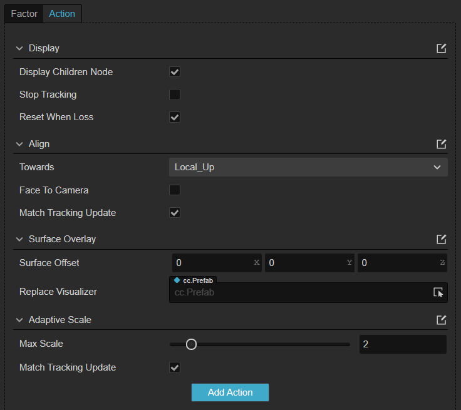Open the Towards Local_Up dropdown

(x=308, y=167)
